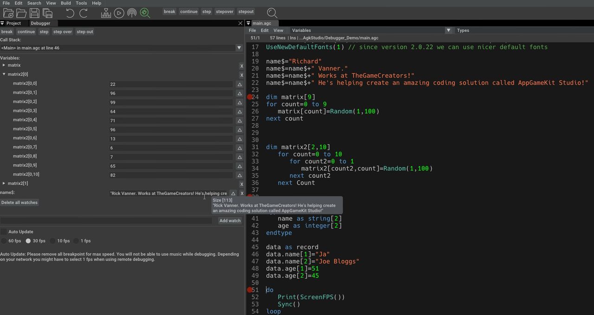Open the Build menu

66,3
